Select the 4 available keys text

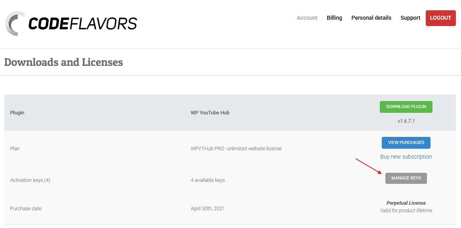coord(208,180)
